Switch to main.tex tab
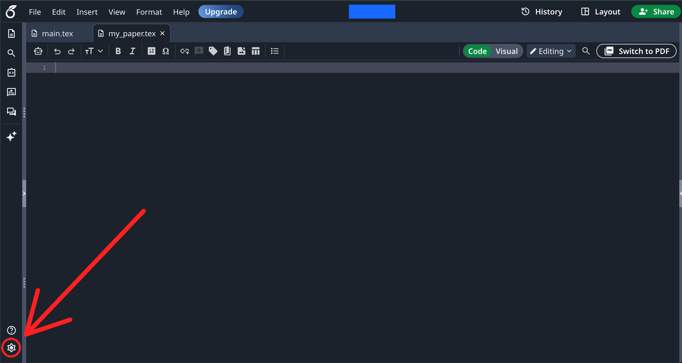The image size is (682, 363). pos(57,34)
